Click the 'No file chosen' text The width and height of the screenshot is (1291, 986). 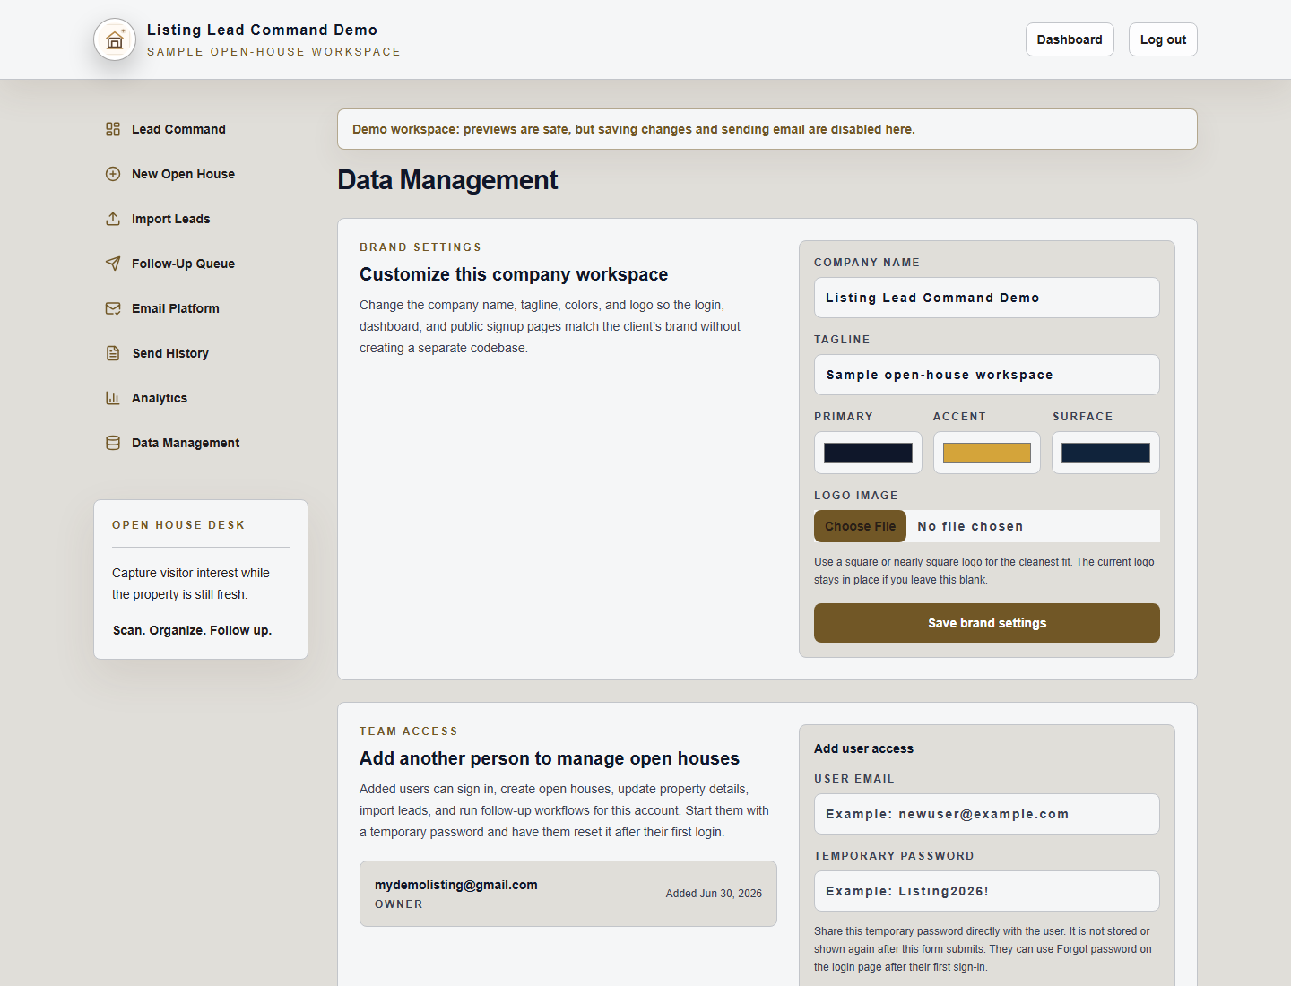coord(970,526)
